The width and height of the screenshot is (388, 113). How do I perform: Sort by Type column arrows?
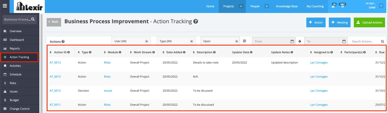pyautogui.click(x=79, y=52)
